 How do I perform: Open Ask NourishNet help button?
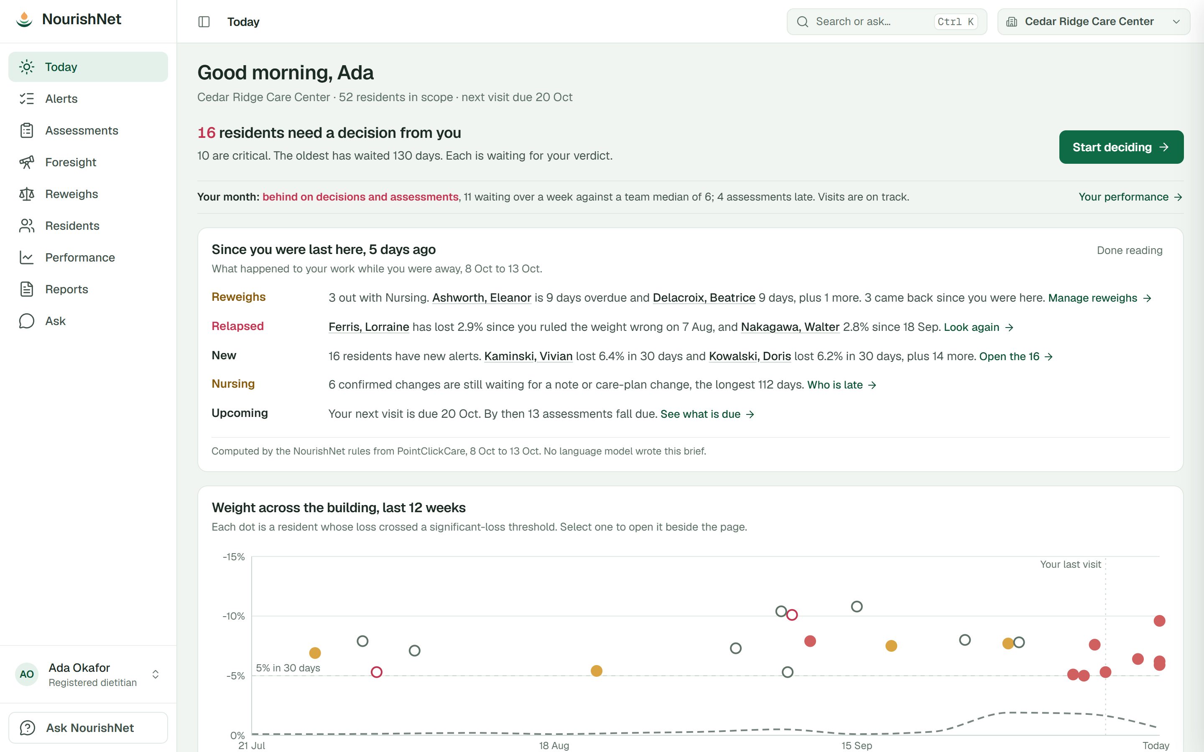tap(88, 728)
